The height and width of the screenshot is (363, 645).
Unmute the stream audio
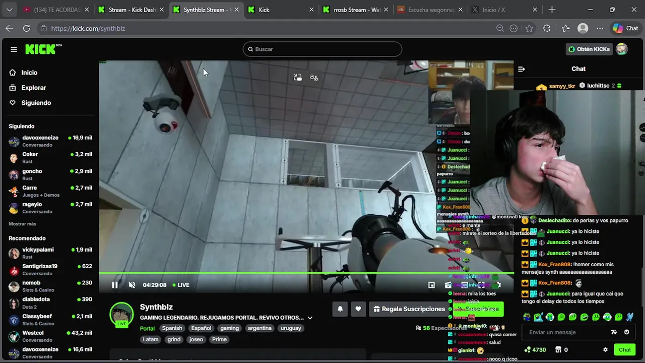tap(132, 285)
